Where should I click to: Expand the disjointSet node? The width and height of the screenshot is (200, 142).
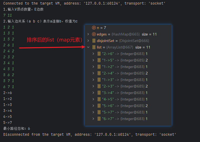(x=88, y=41)
